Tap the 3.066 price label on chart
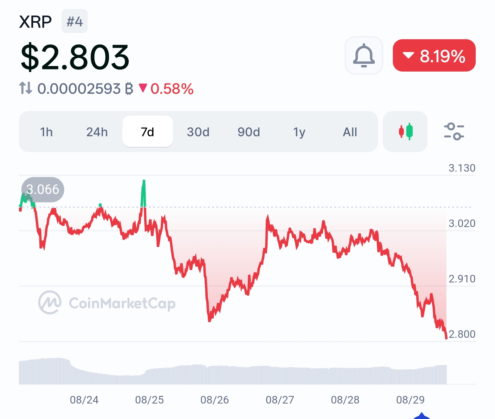The image size is (495, 419). pyautogui.click(x=43, y=190)
